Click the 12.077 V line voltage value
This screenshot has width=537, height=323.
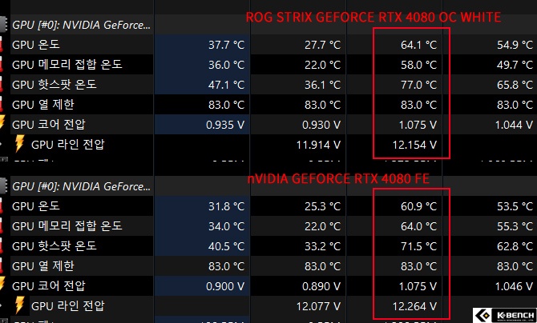[x=318, y=306]
